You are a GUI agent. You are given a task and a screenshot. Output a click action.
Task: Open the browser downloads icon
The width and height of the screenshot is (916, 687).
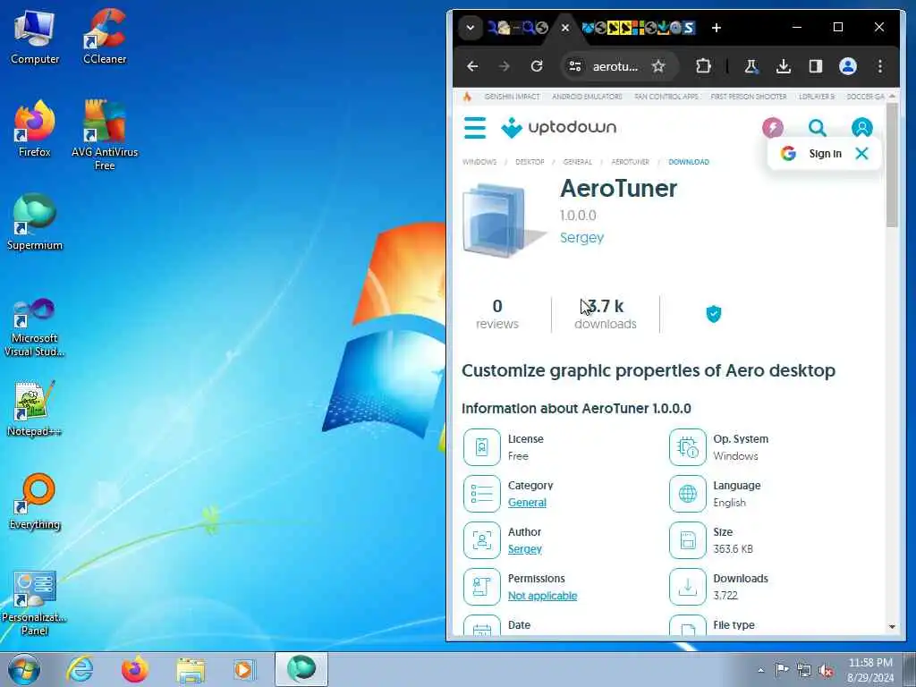pos(784,66)
